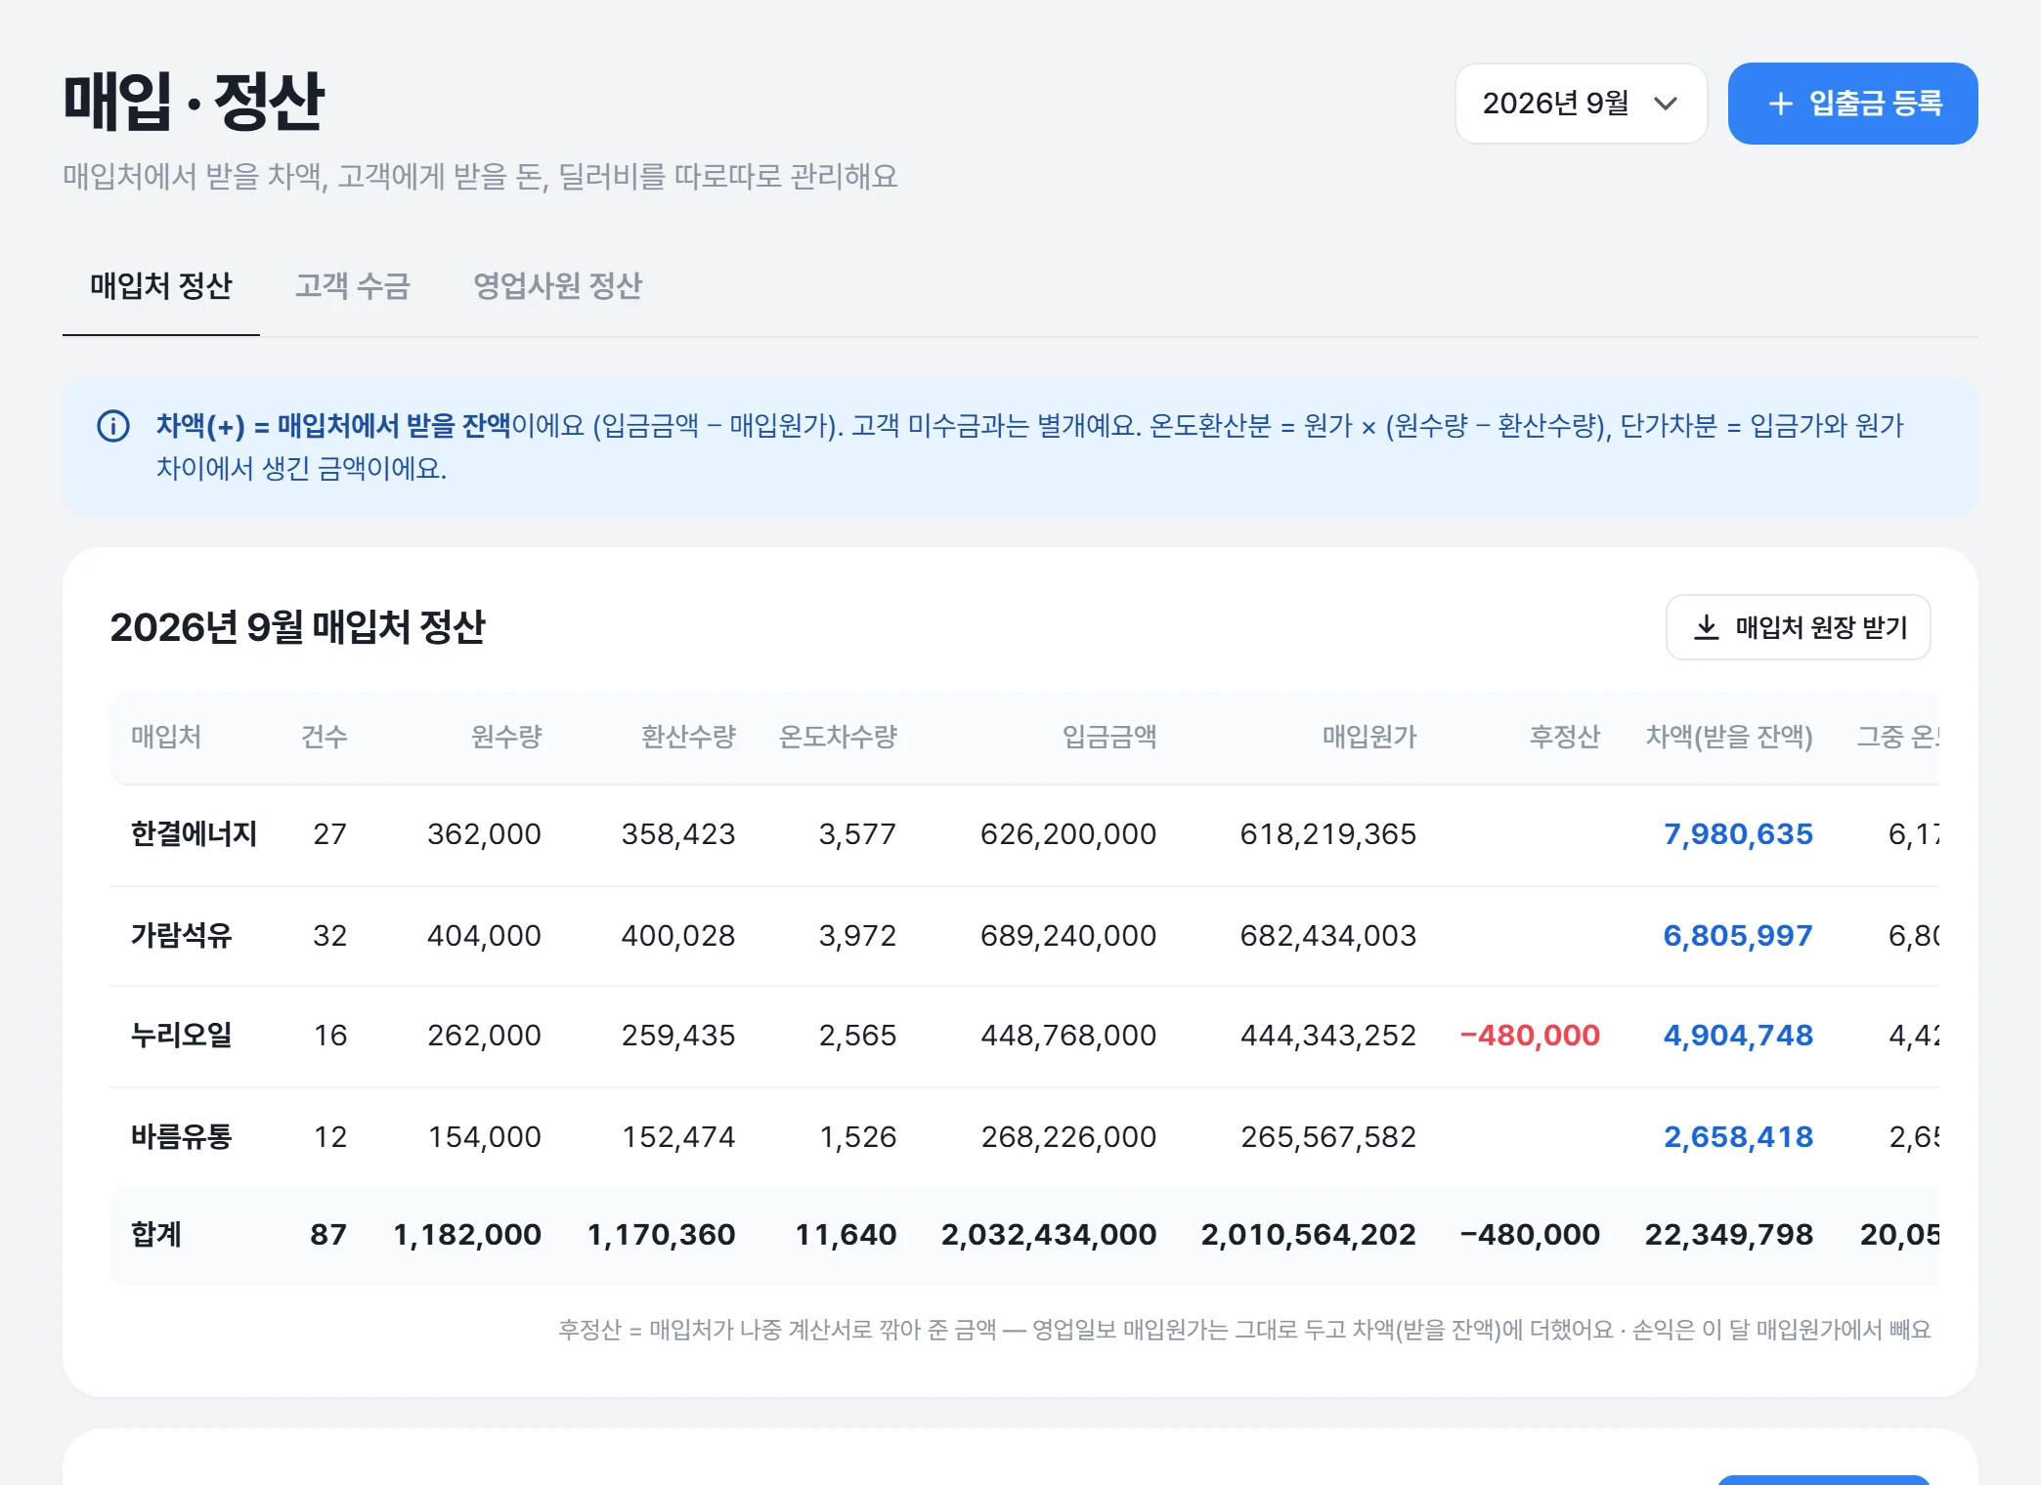Select the 가람석유 supplier name

click(x=182, y=936)
